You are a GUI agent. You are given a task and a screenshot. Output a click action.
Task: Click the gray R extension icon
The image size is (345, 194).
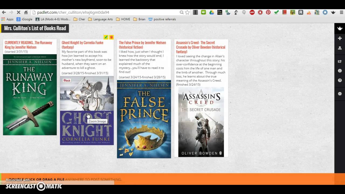pos(301,12)
